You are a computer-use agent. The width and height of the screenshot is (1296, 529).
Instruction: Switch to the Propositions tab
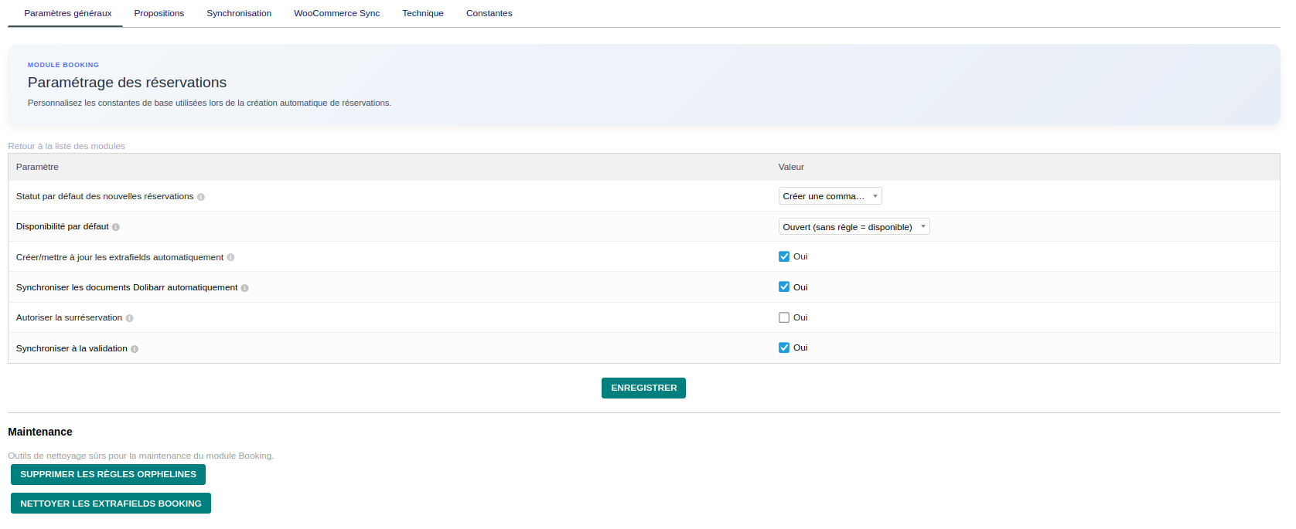coord(159,13)
